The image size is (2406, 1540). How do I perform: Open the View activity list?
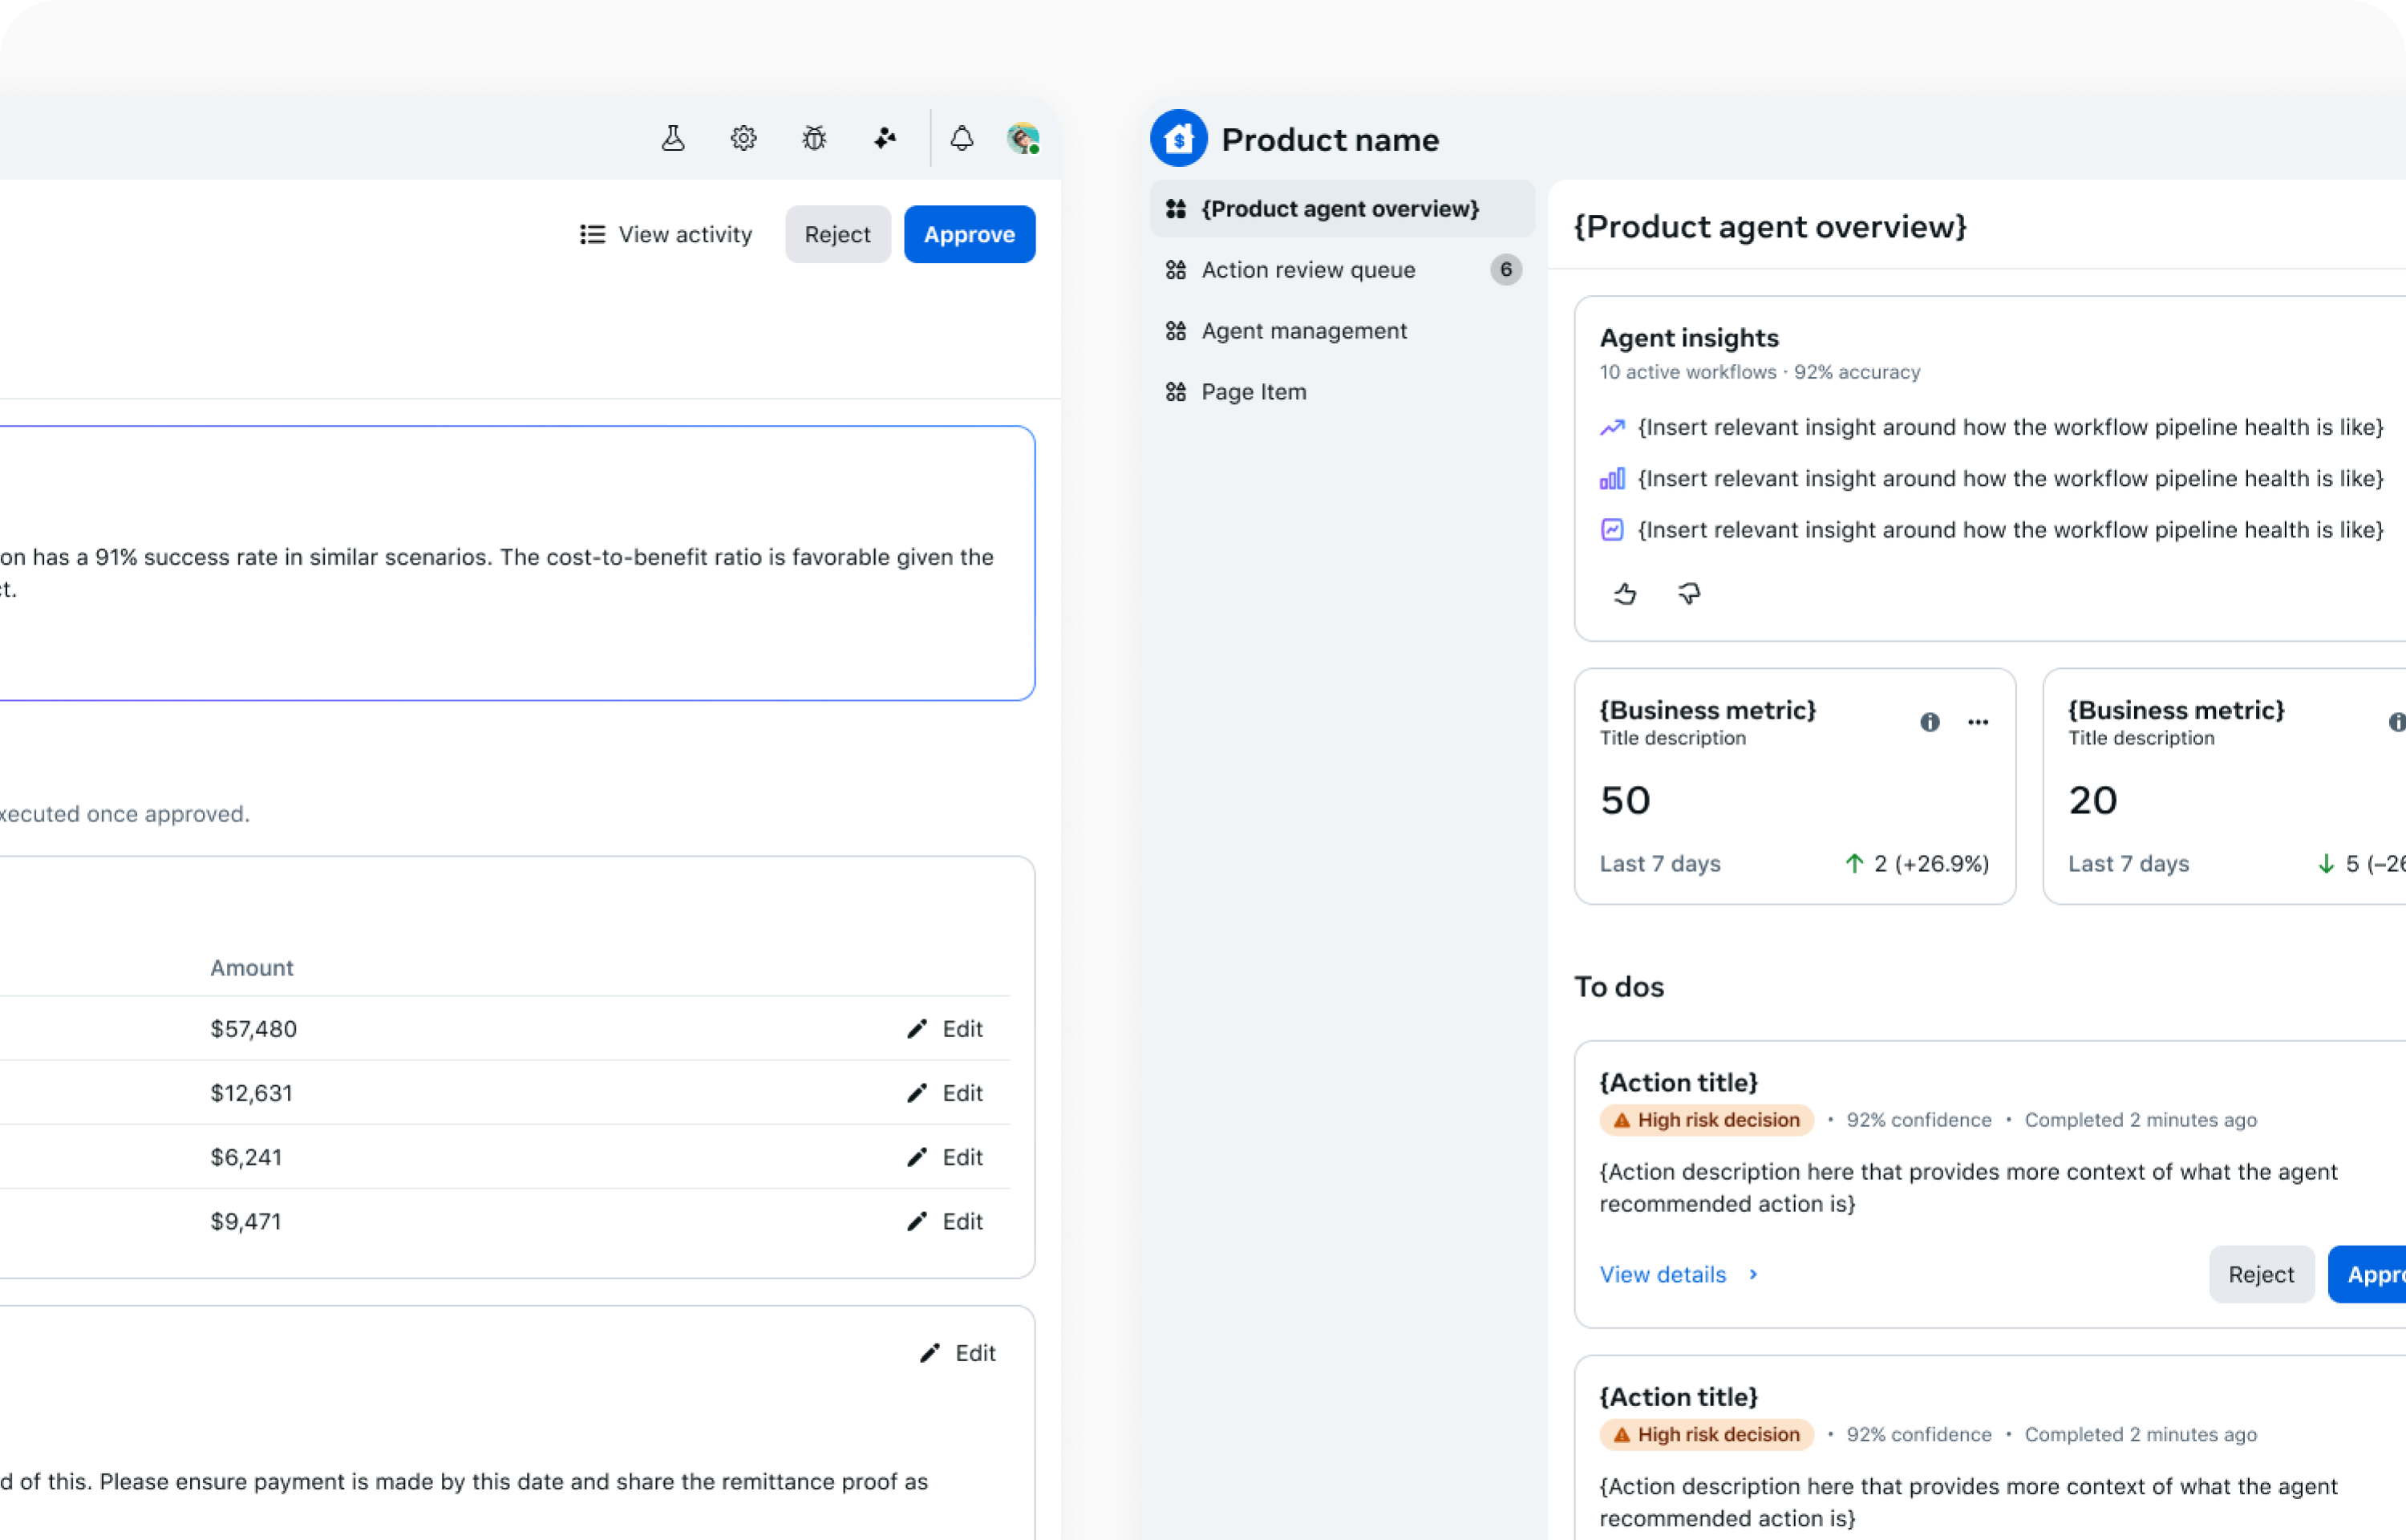click(x=666, y=234)
